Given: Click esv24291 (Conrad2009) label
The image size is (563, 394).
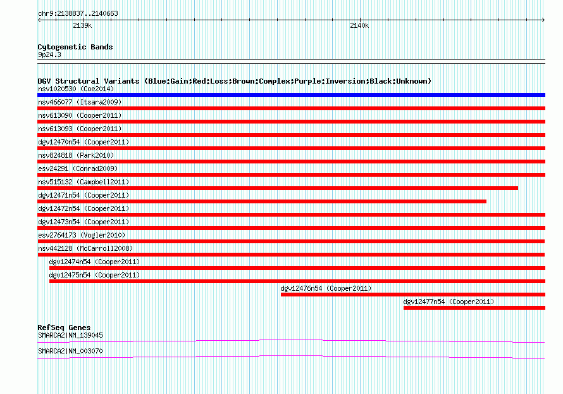Looking at the screenshot, I should [x=78, y=168].
